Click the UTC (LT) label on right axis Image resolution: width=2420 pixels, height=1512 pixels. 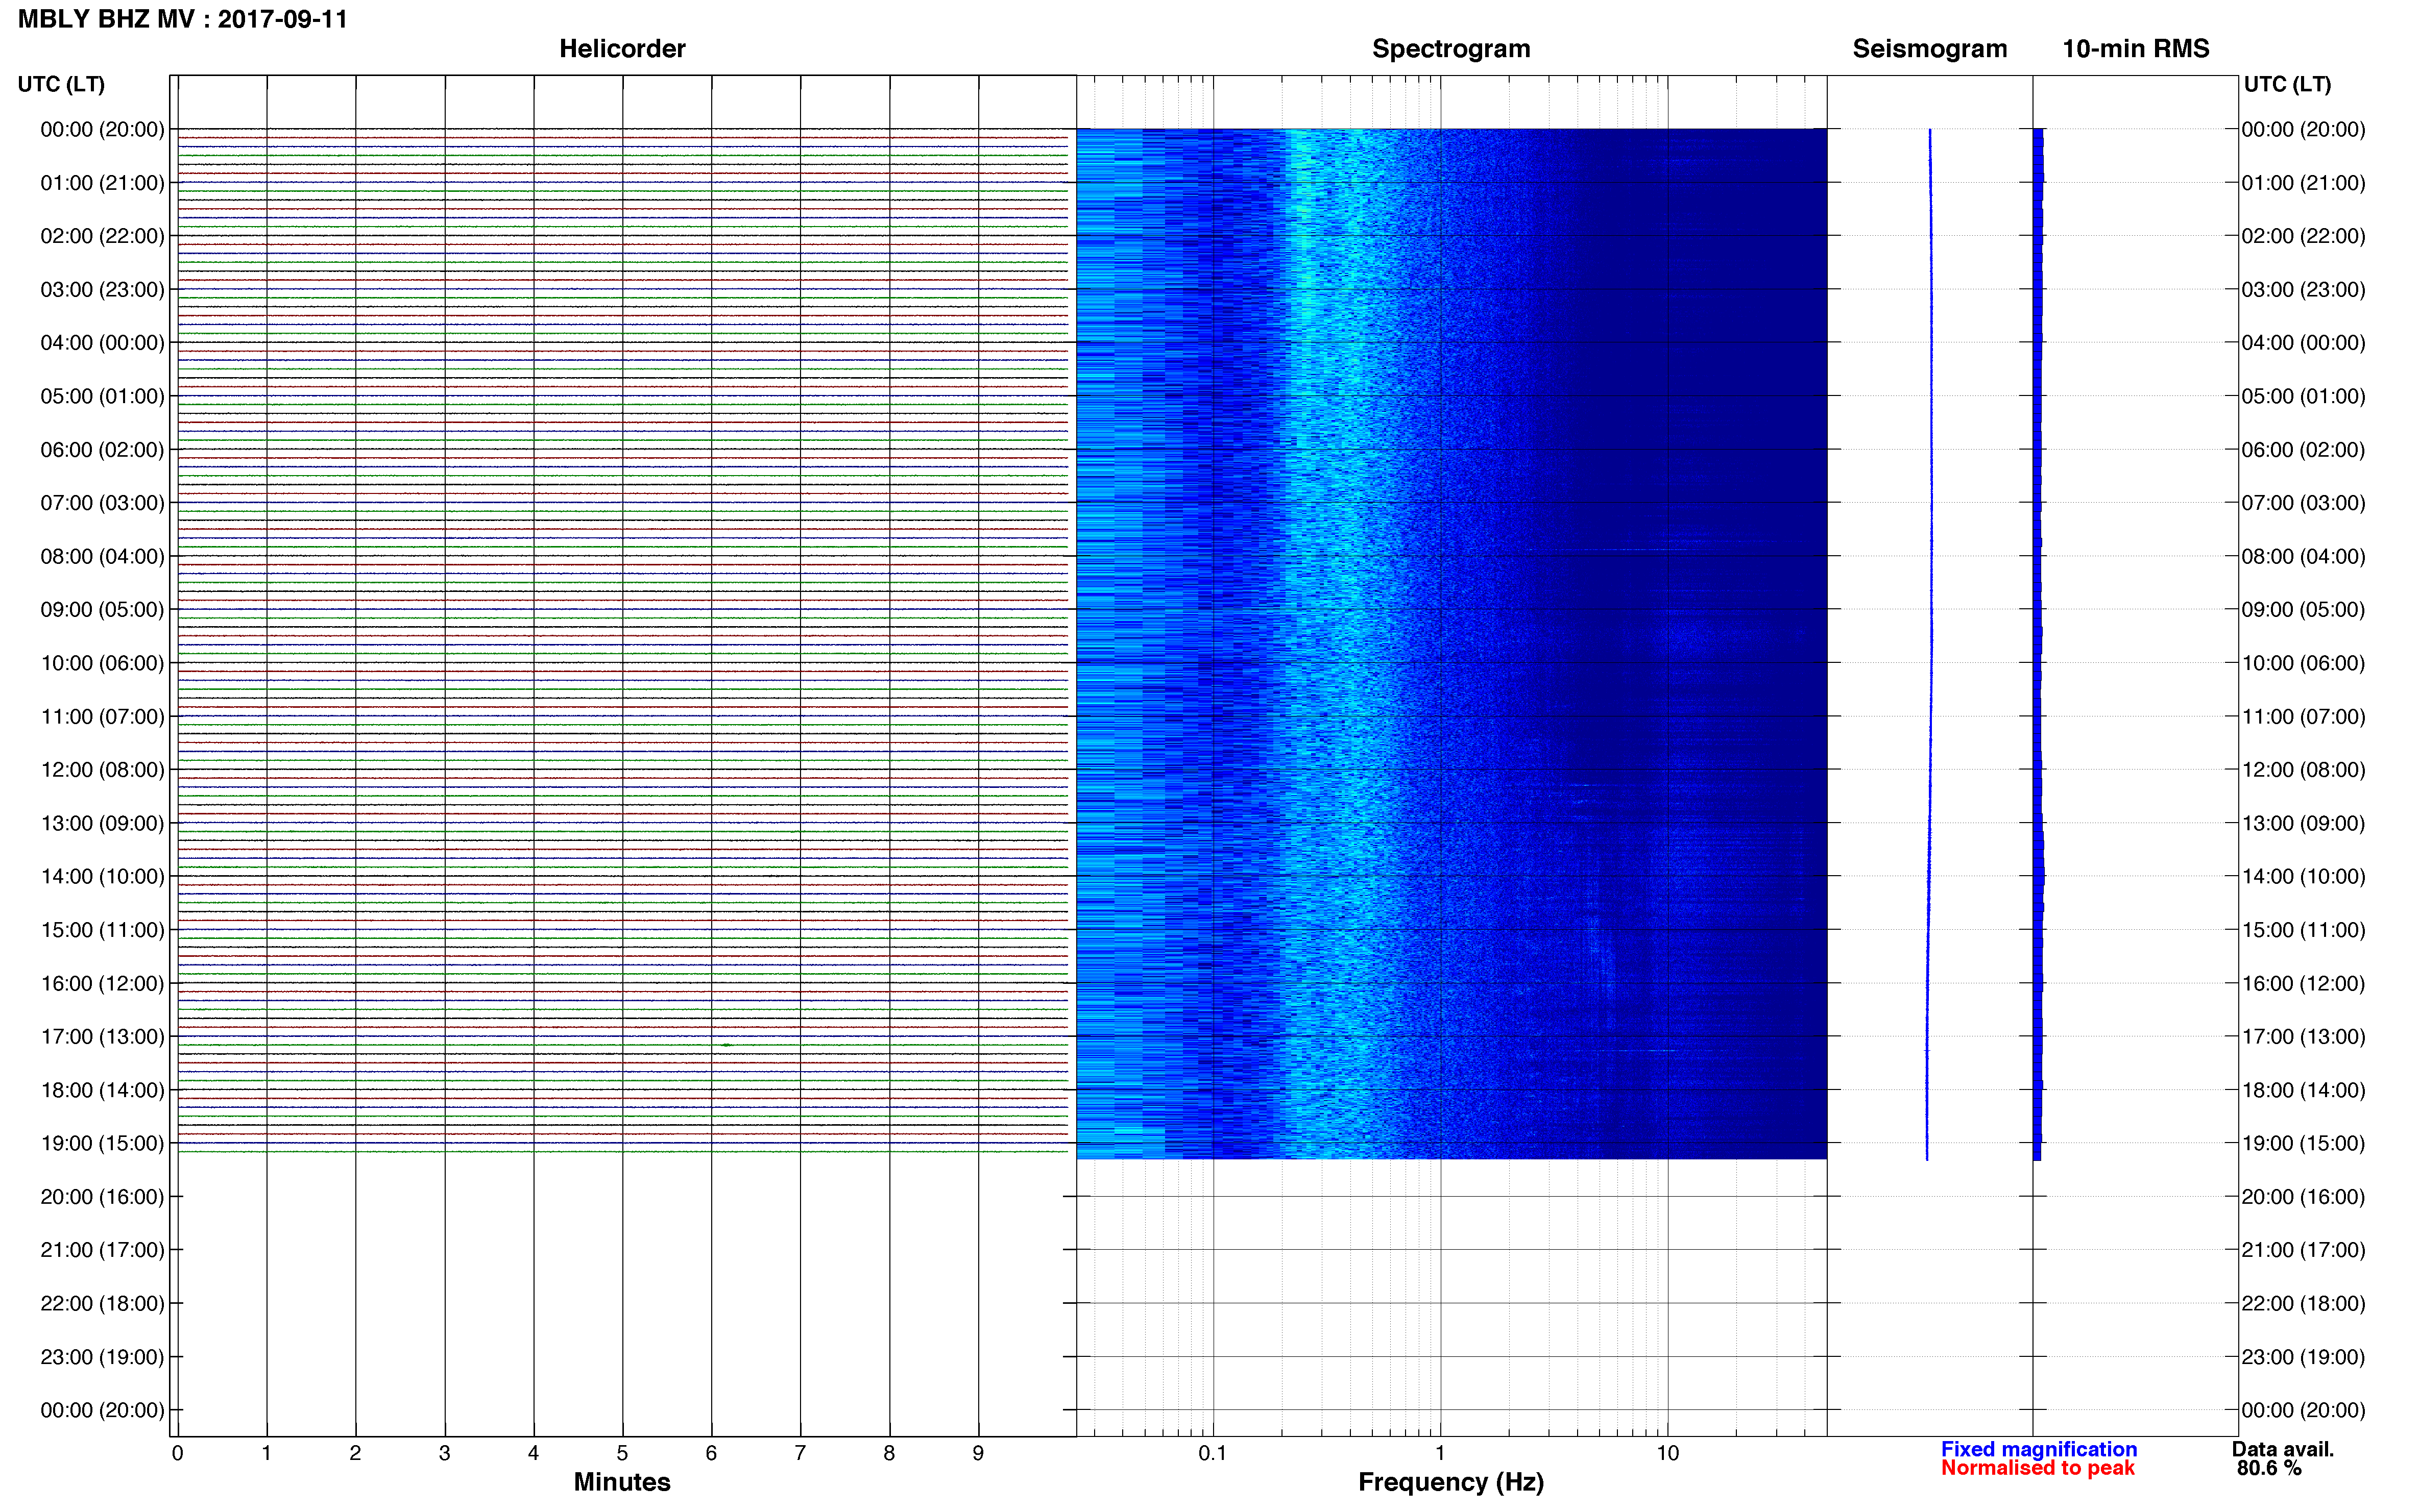(x=2287, y=84)
